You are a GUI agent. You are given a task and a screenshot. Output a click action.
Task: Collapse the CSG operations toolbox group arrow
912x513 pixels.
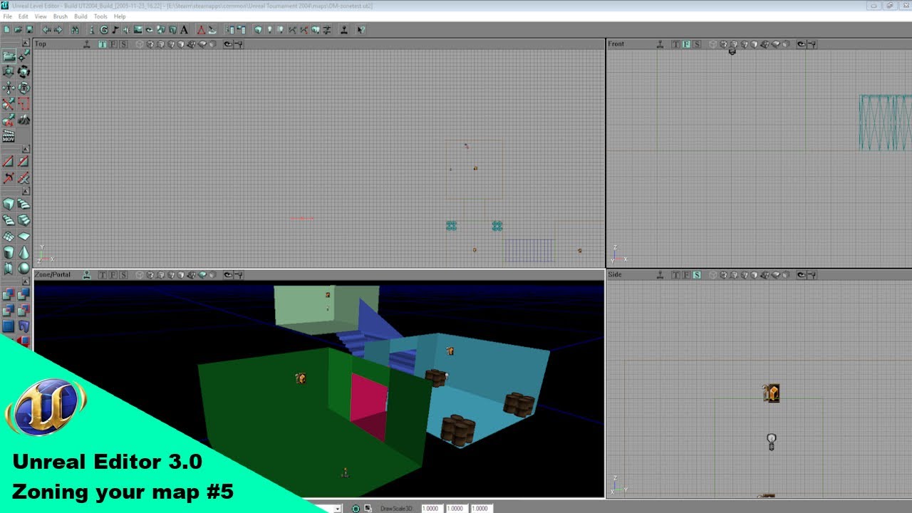click(26, 281)
